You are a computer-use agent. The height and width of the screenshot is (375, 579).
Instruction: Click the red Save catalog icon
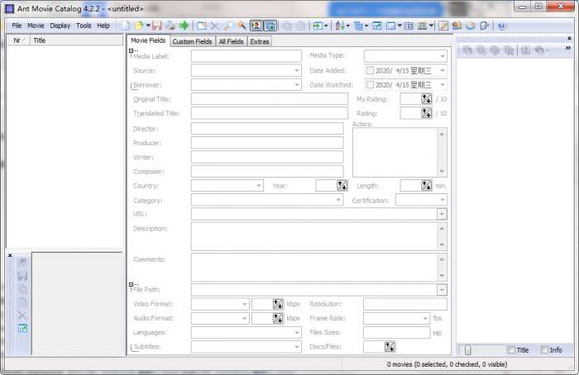[157, 26]
